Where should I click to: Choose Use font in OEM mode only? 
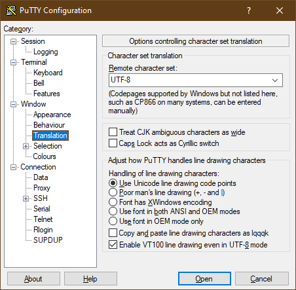[113, 221]
